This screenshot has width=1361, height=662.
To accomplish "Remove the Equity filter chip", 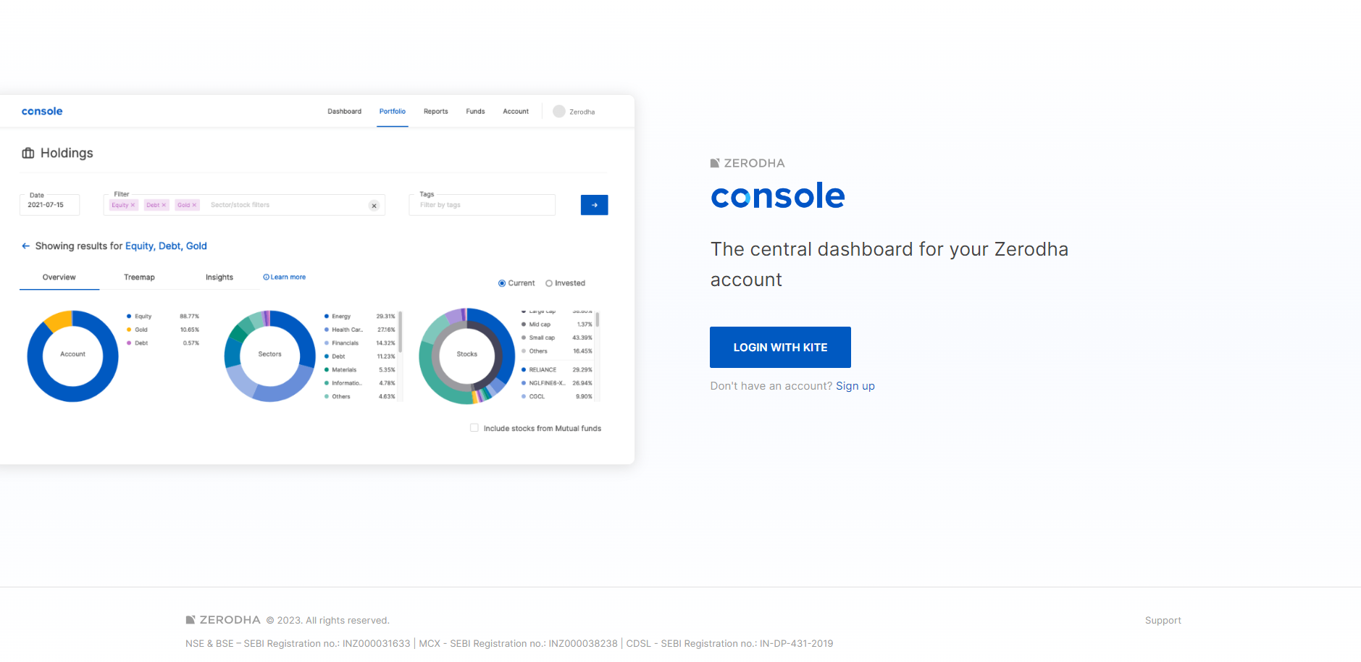I will pos(133,205).
